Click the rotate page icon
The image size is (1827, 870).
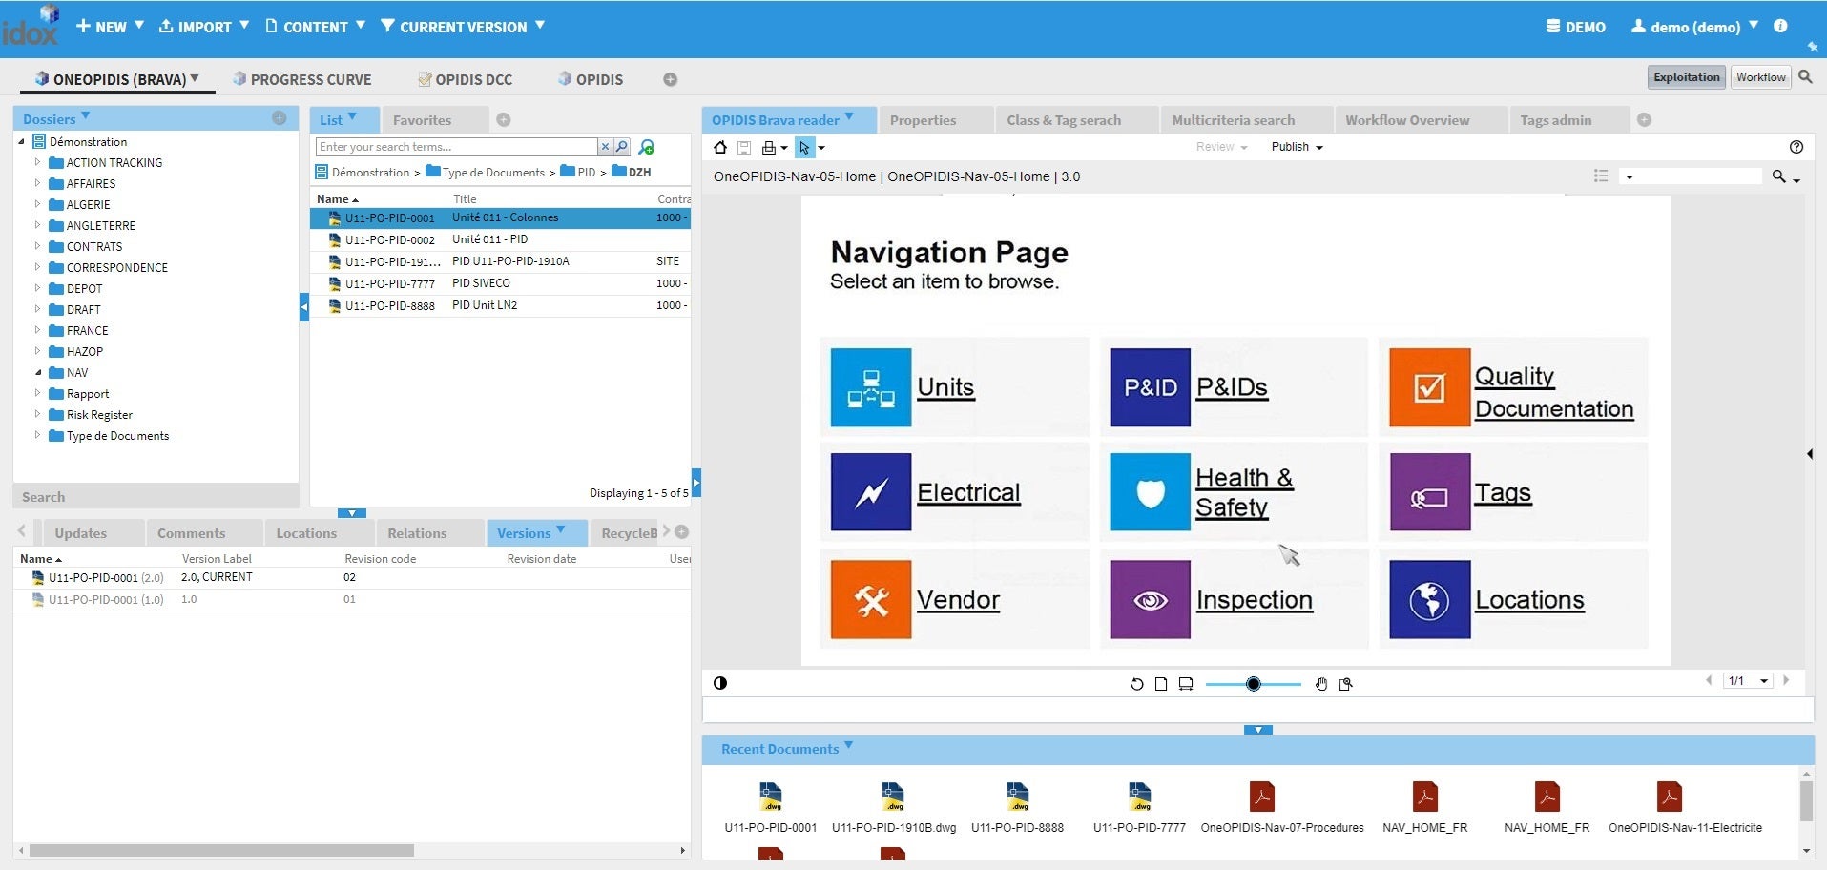[x=1136, y=684]
